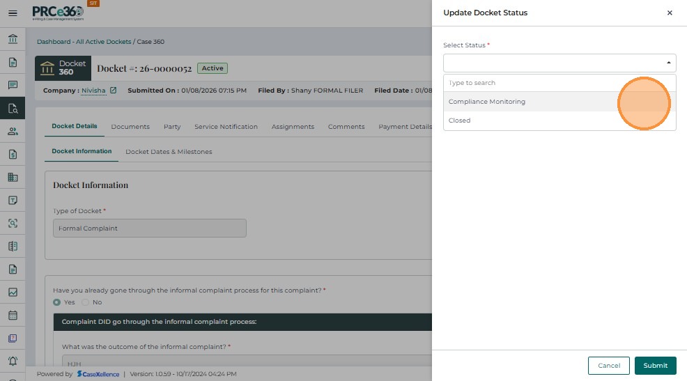Open the users group sidebar icon
The width and height of the screenshot is (687, 381).
(13, 131)
